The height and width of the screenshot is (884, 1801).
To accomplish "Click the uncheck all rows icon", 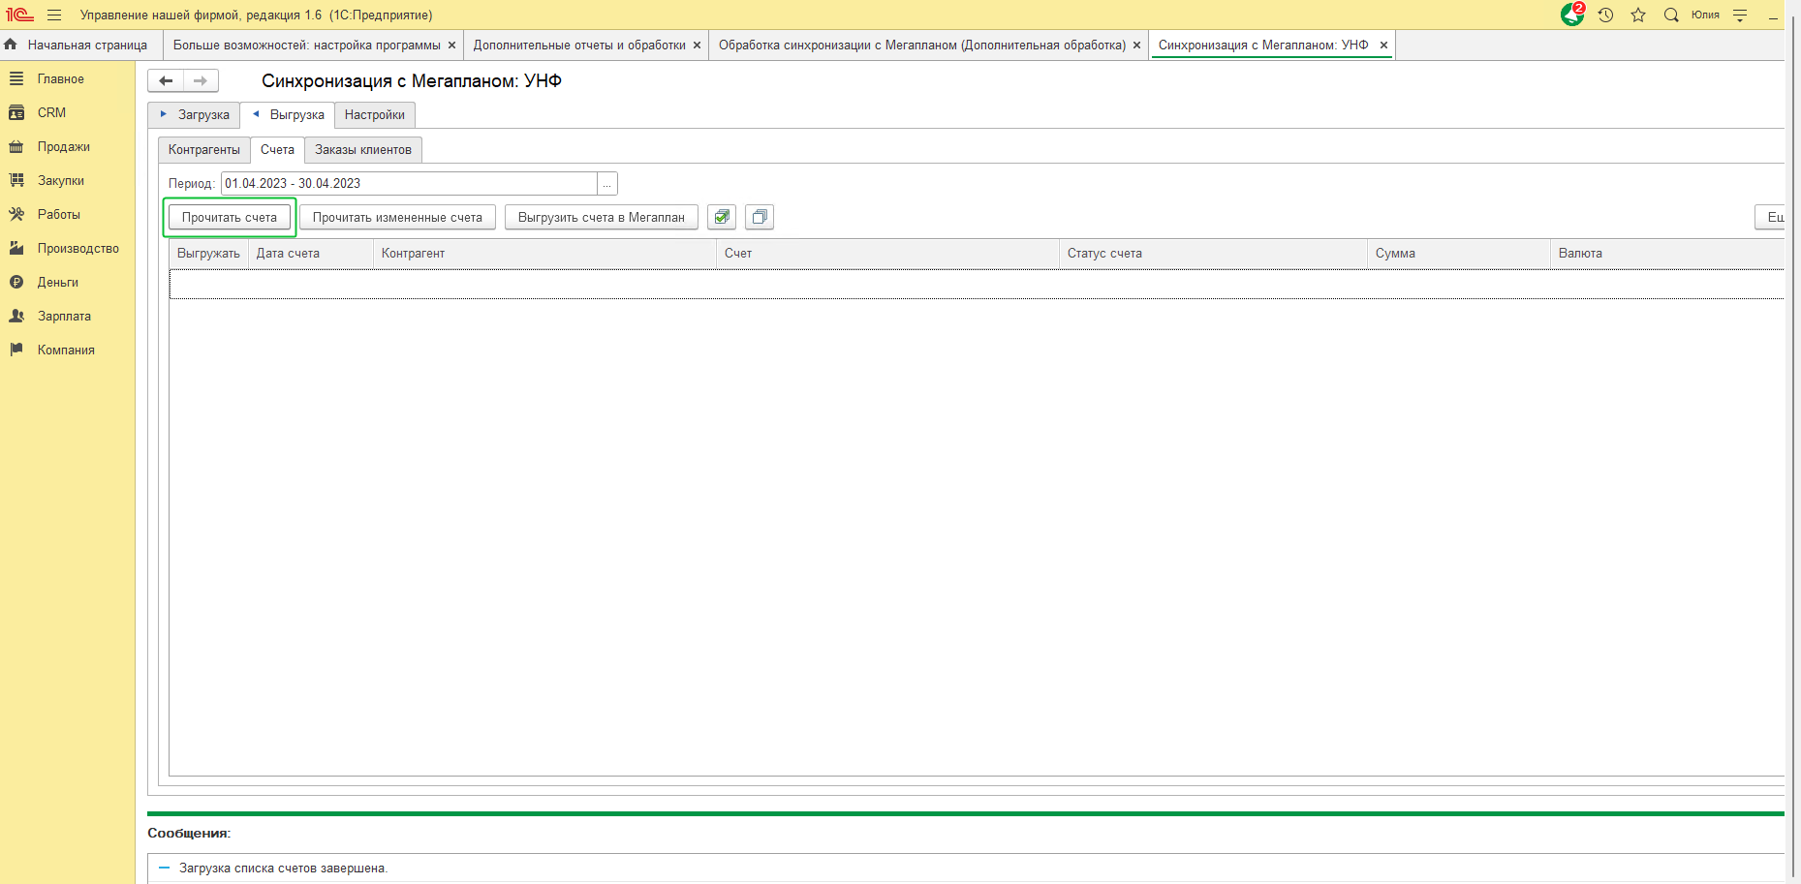I will click(760, 217).
